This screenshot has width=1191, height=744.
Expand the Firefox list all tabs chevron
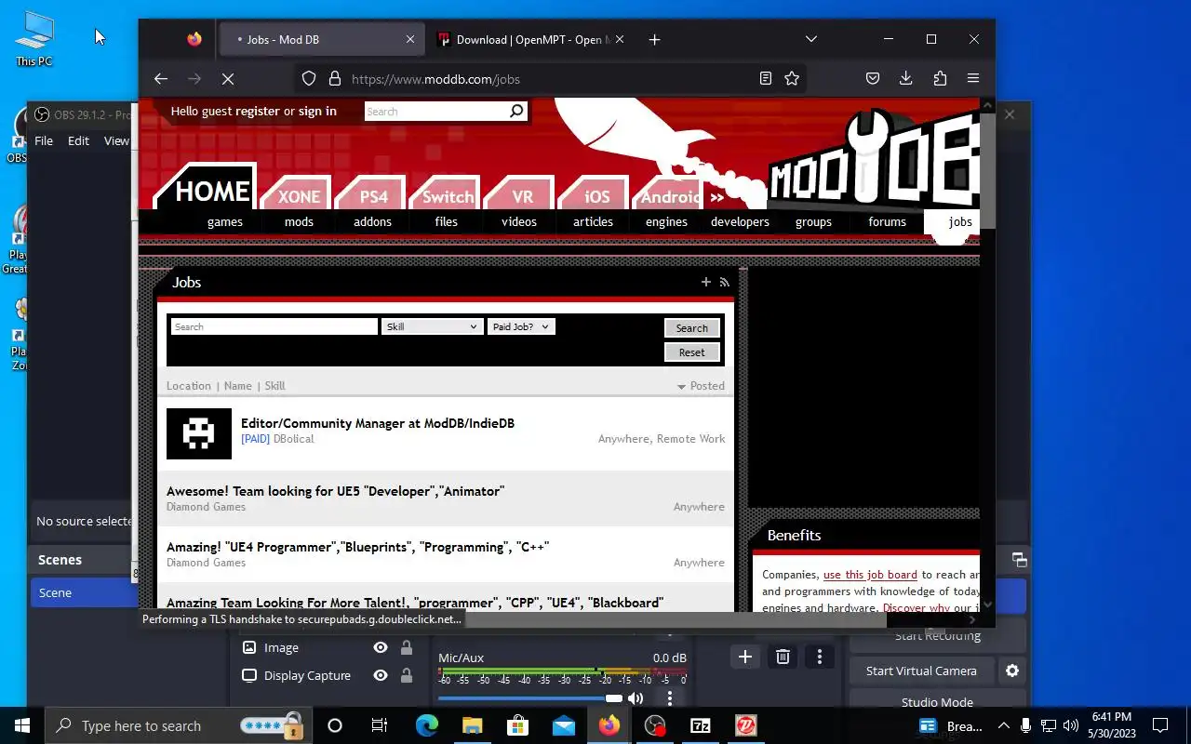click(810, 39)
